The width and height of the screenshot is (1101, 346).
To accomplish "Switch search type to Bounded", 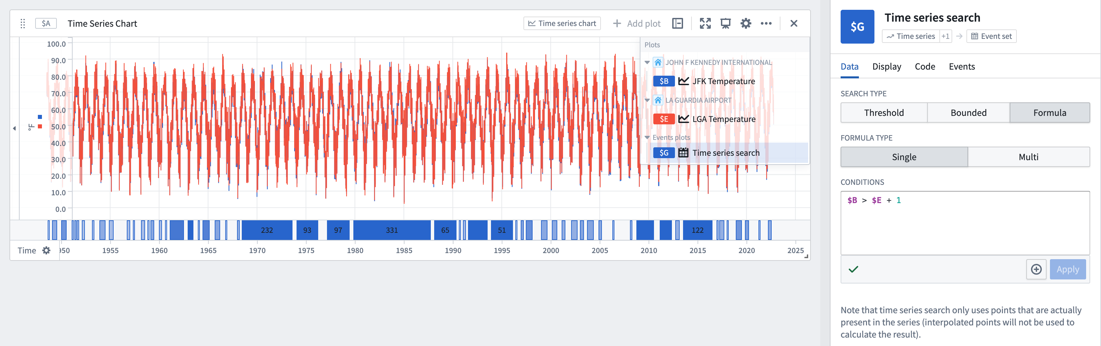I will (x=968, y=112).
